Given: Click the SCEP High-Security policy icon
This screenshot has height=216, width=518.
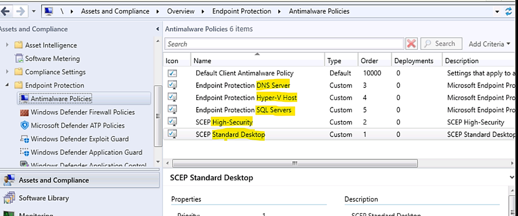Looking at the screenshot, I should pos(172,123).
